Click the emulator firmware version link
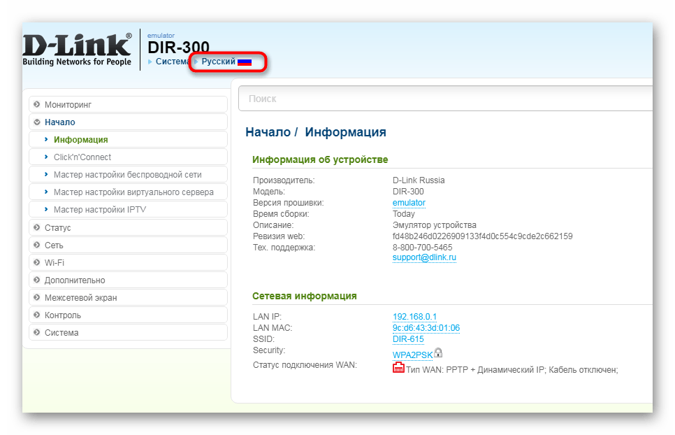675x435 pixels. (409, 202)
